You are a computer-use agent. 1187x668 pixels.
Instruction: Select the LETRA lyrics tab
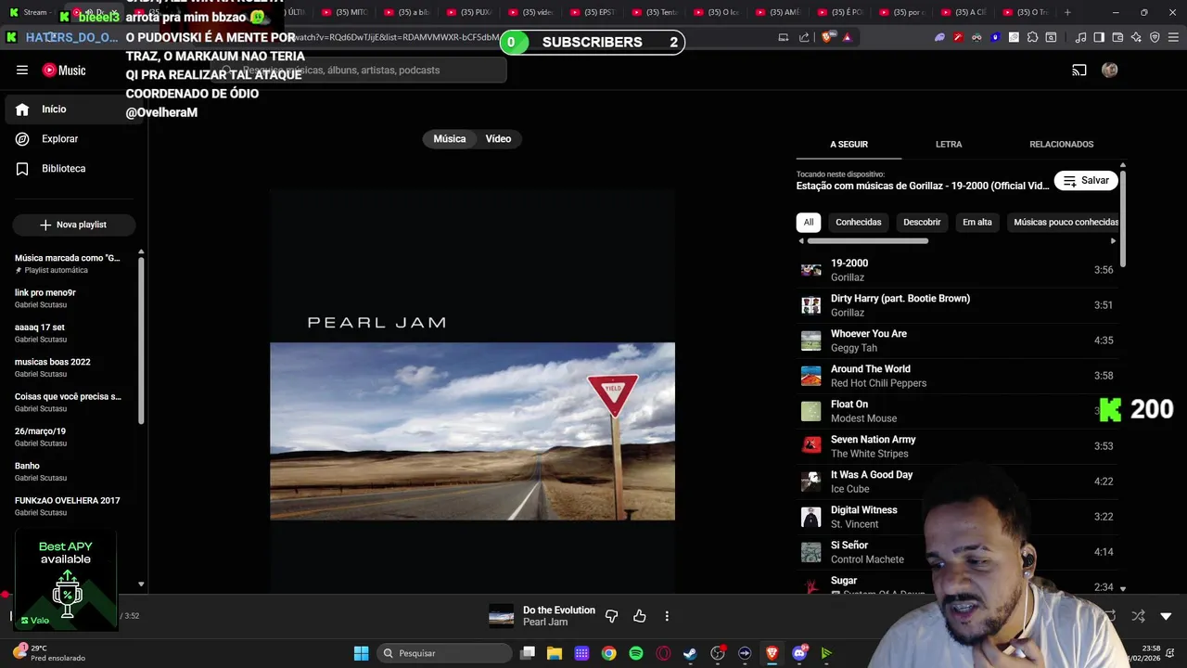[x=949, y=145]
